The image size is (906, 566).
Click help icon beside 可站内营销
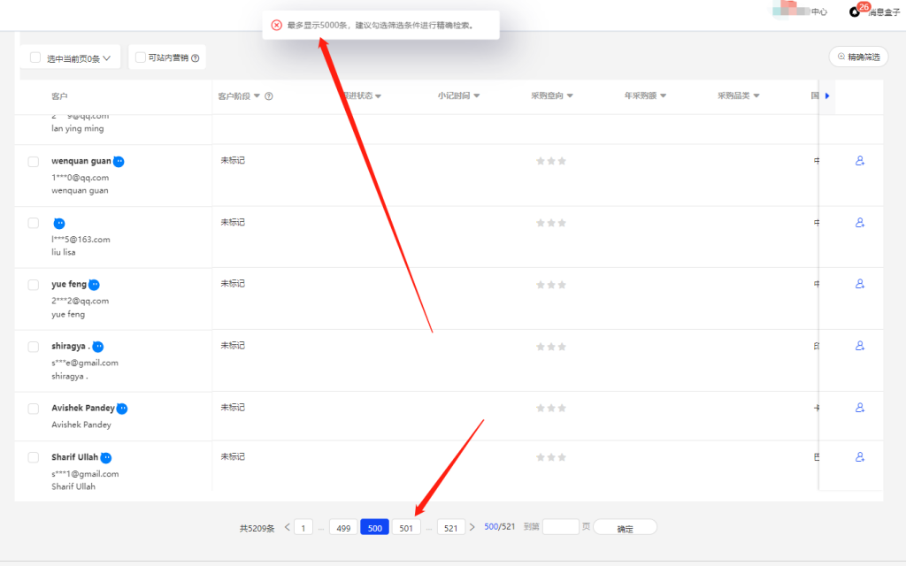[x=196, y=58]
